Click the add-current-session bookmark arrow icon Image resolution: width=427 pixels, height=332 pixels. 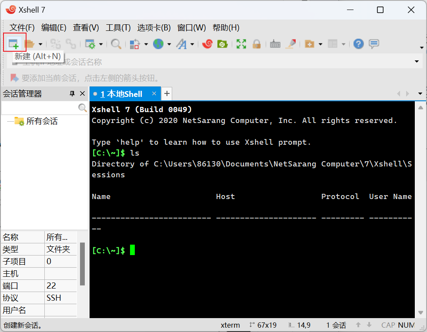coord(14,78)
